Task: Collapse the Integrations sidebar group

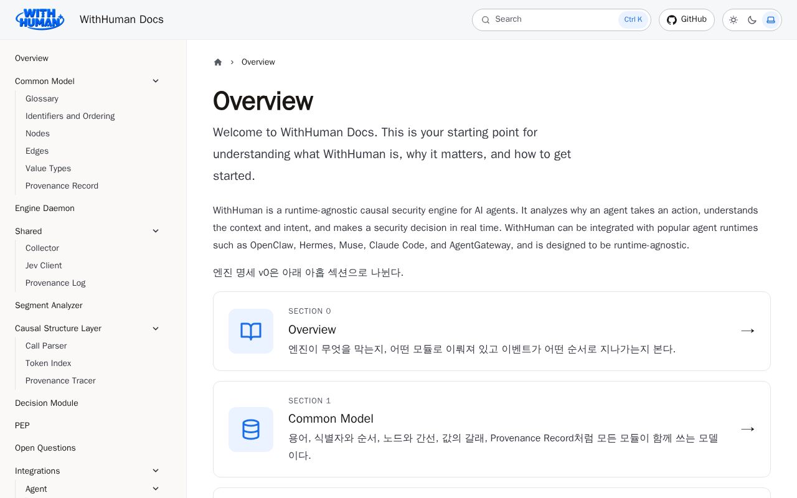Action: pos(156,471)
